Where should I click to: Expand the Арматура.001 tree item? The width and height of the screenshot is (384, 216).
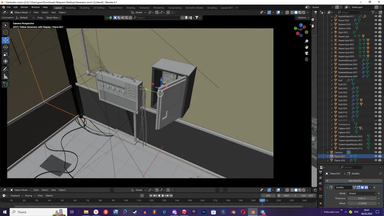click(x=332, y=41)
